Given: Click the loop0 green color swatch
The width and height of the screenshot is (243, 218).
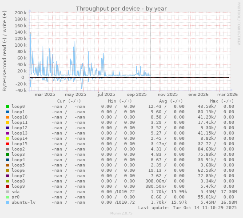Looking at the screenshot, I should click(8, 107).
